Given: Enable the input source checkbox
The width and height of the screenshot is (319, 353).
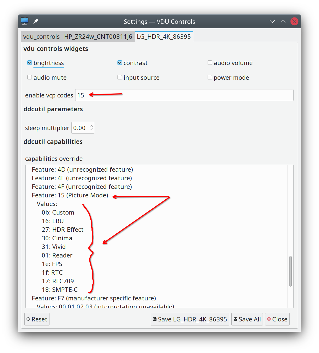Looking at the screenshot, I should (119, 77).
